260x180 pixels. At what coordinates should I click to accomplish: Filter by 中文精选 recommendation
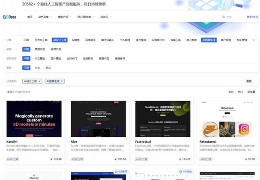coord(40,59)
